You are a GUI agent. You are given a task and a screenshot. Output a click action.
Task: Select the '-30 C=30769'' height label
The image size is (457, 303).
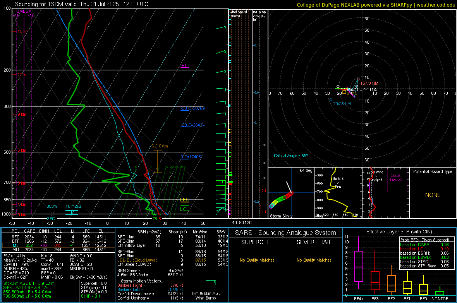tap(193, 109)
